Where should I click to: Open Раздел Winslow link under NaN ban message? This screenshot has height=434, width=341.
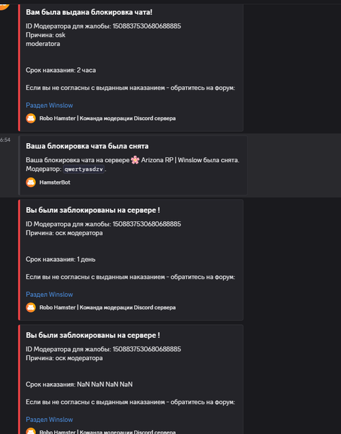click(49, 419)
